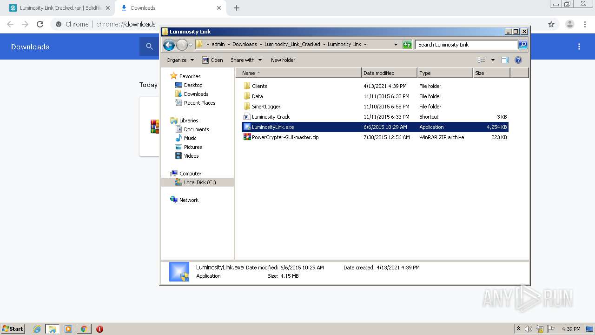Switch to Luminosity Link Cracked.rar Chrome tab

point(60,8)
